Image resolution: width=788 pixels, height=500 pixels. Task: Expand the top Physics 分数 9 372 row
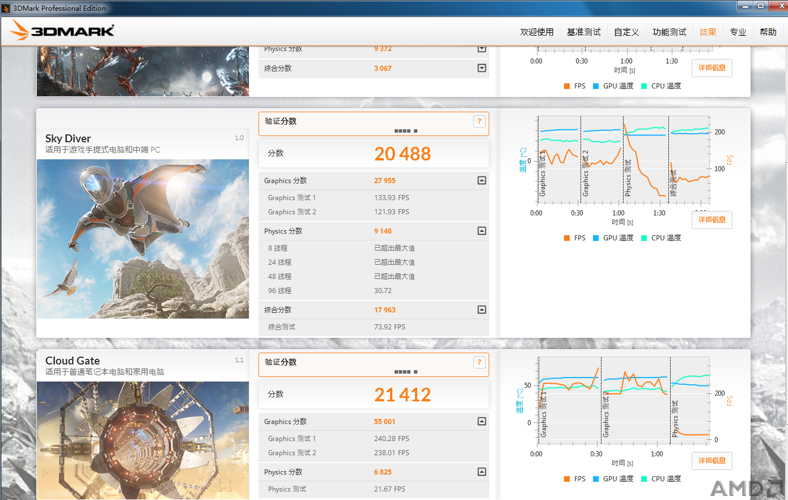482,49
